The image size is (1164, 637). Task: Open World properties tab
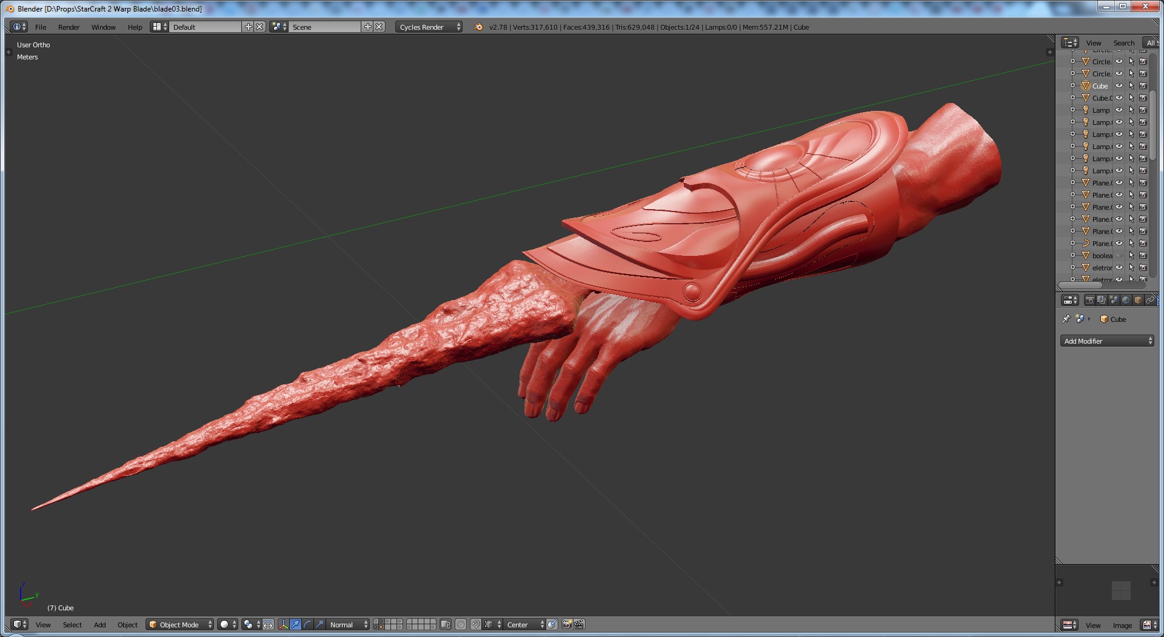[x=1126, y=300]
